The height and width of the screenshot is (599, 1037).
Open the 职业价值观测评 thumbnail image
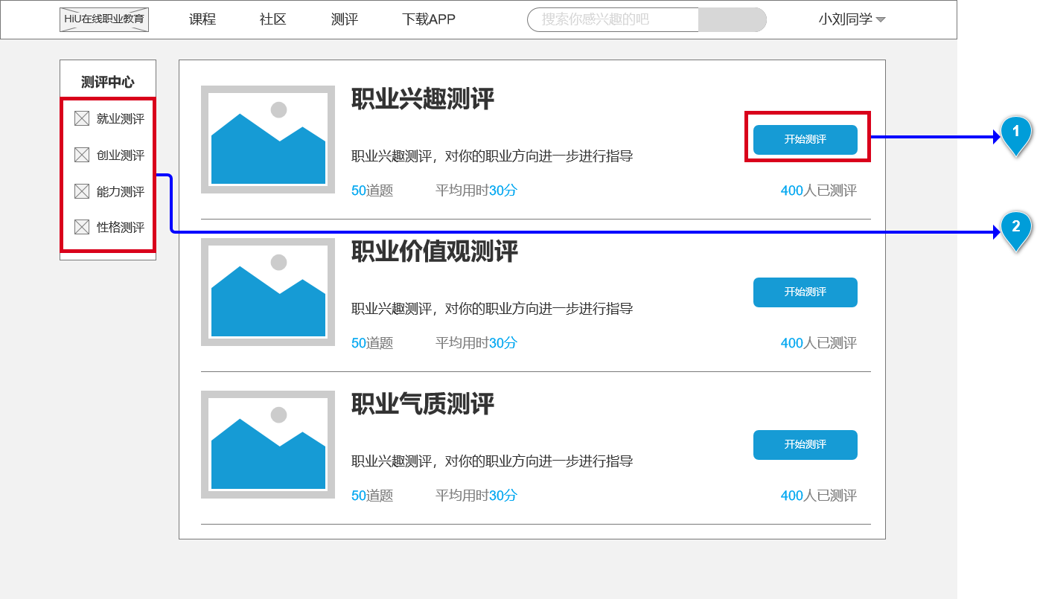click(268, 292)
